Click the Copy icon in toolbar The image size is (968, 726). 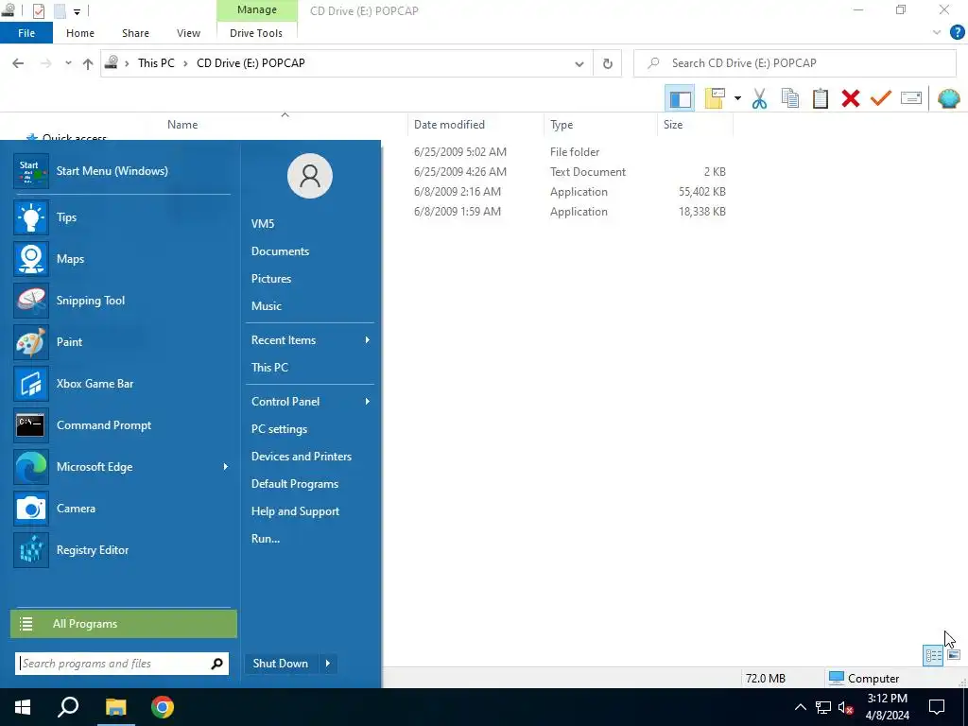790,98
